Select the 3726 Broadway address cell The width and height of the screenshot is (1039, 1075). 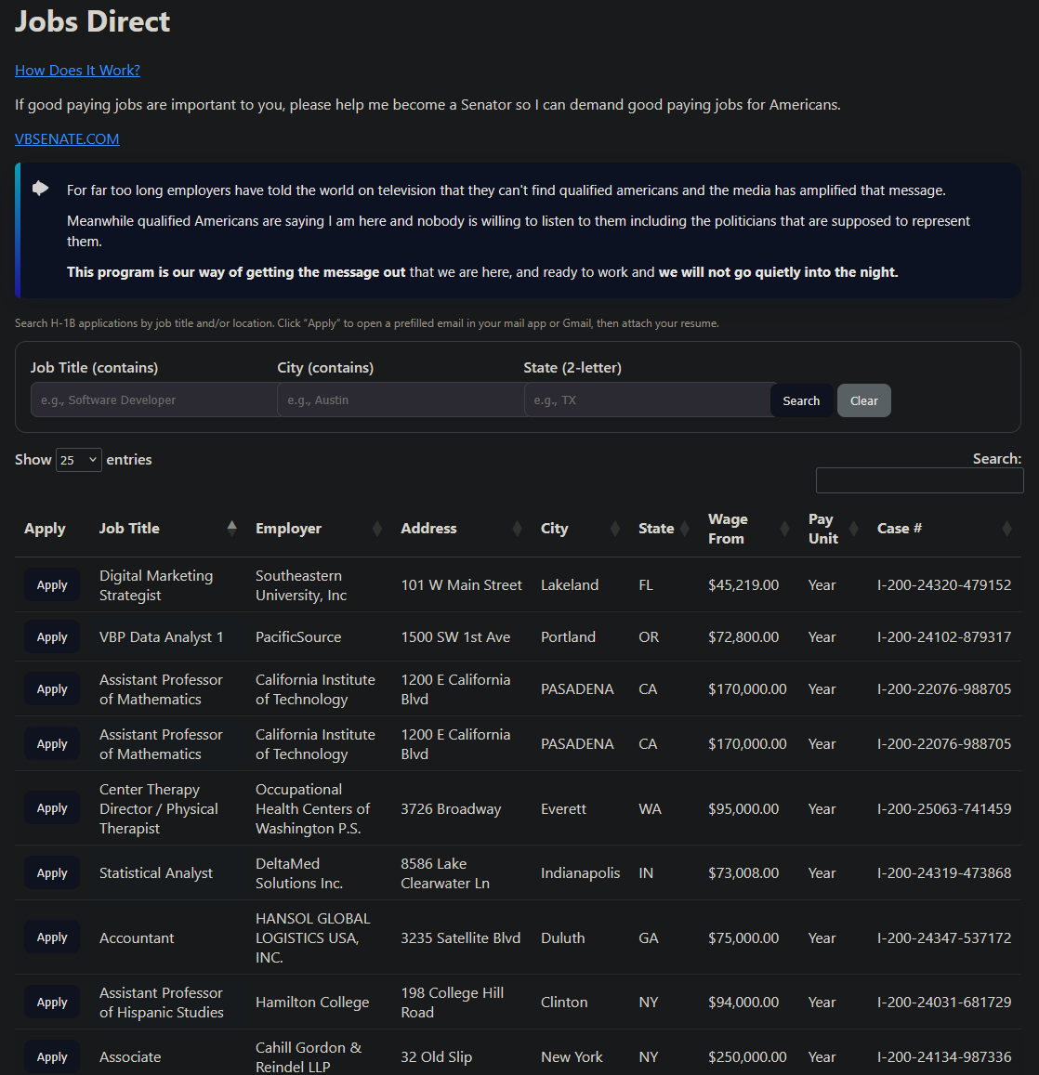pos(451,808)
